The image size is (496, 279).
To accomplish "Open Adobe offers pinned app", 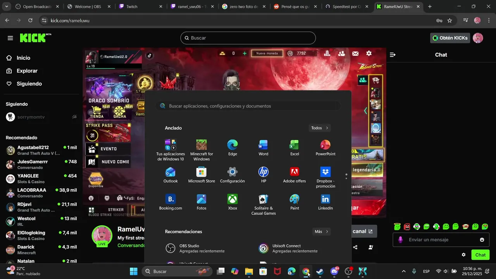I will click(x=294, y=175).
